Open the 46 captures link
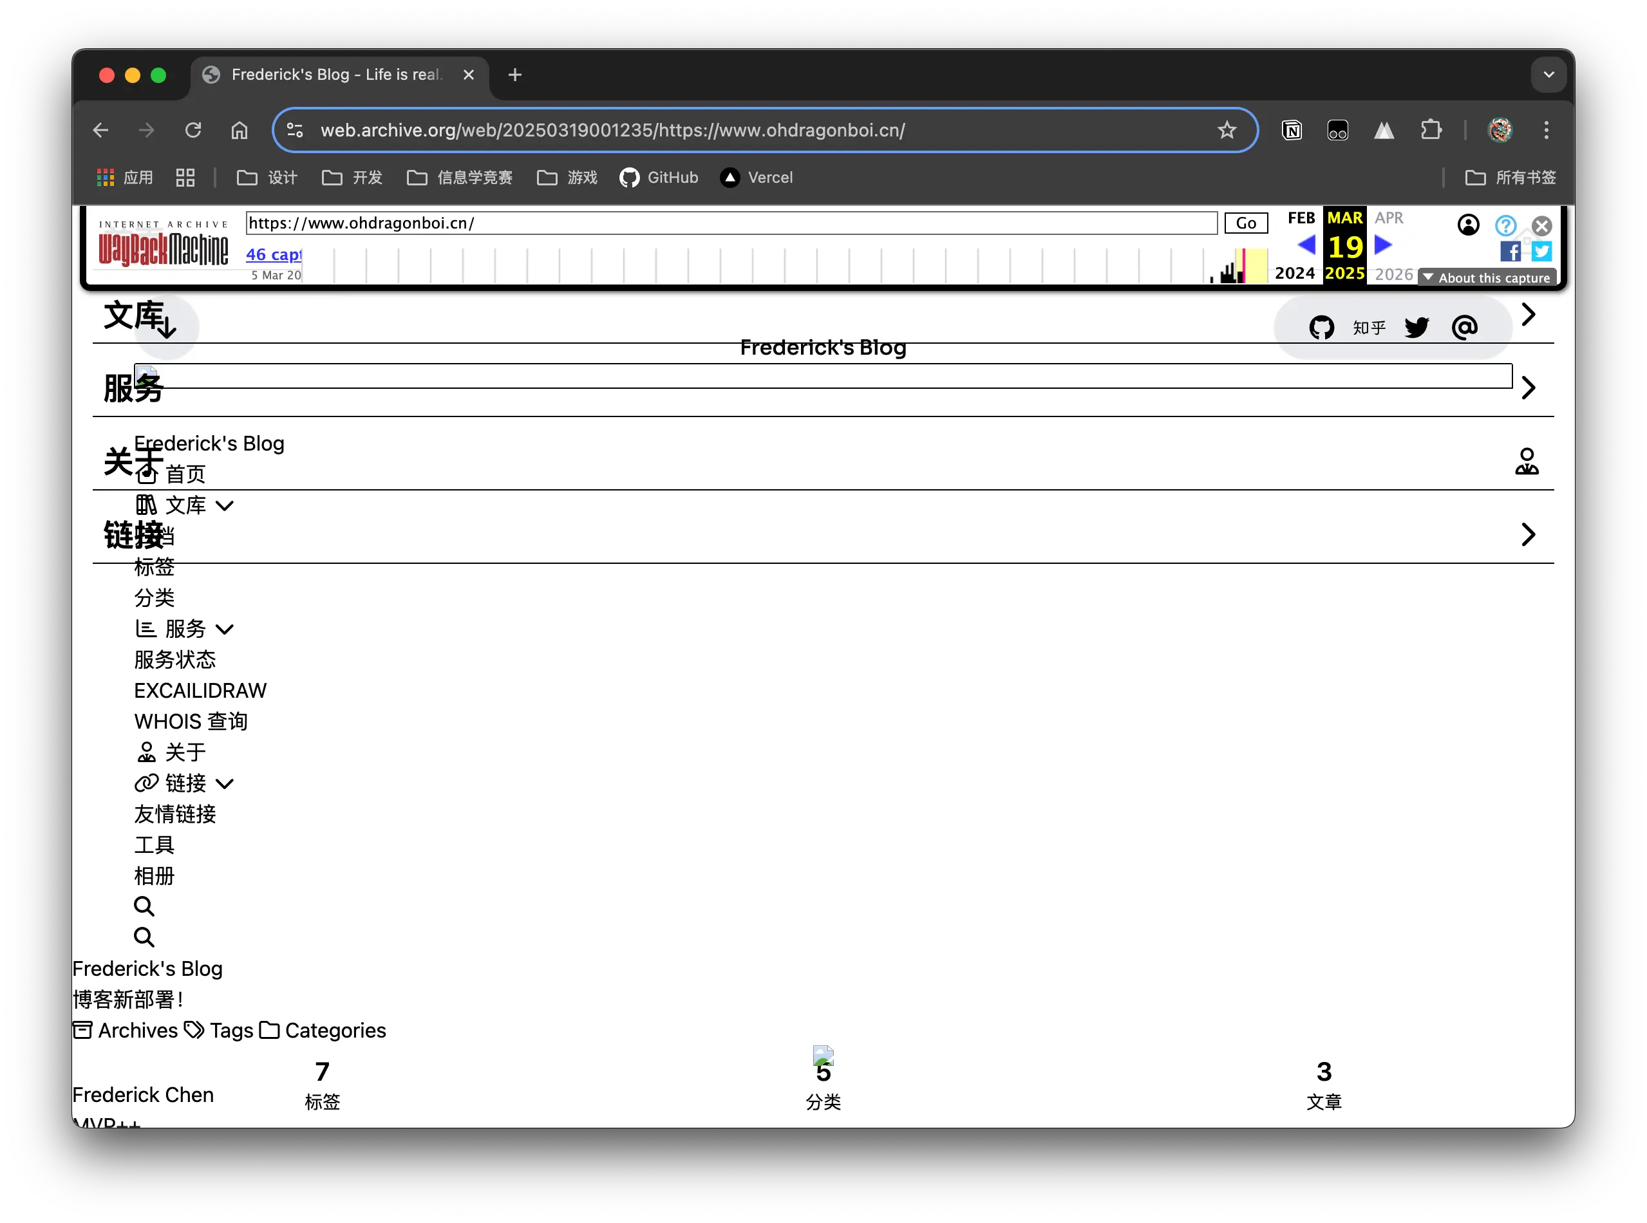Viewport: 1647px width, 1223px height. click(x=273, y=254)
